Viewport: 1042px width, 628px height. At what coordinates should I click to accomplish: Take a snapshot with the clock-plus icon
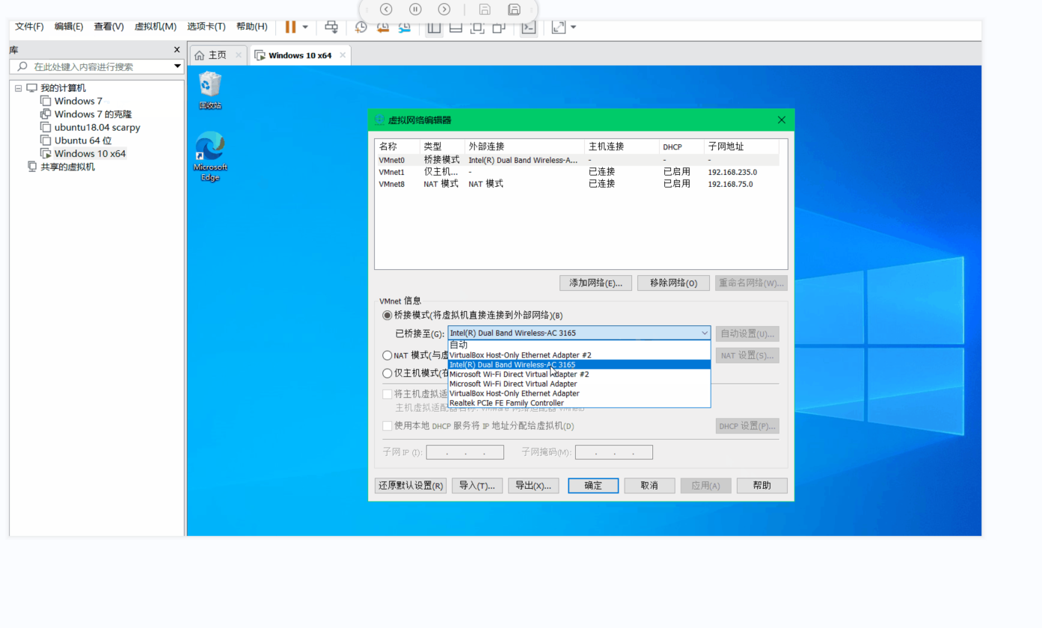point(361,27)
